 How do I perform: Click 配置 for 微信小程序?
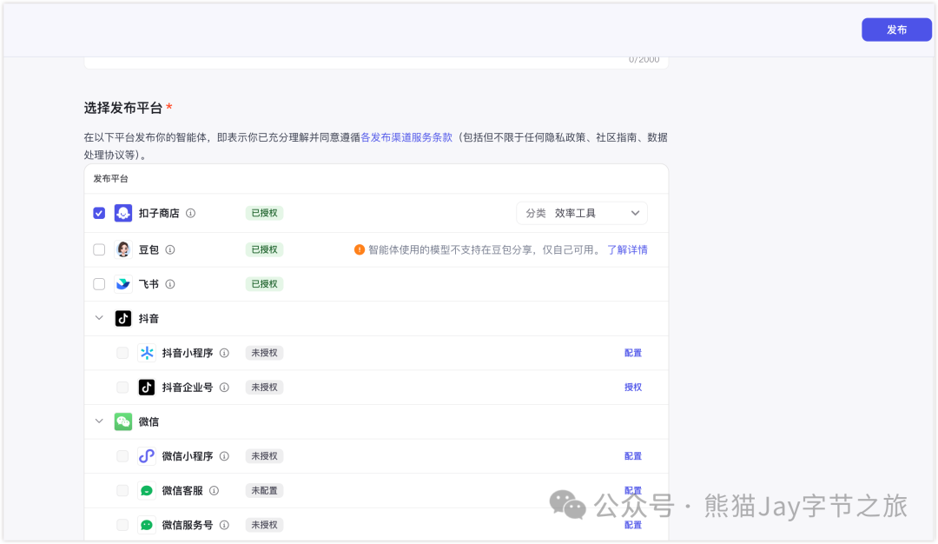[x=633, y=456]
